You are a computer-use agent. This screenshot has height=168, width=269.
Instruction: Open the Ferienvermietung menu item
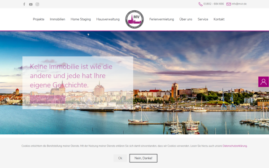click(x=161, y=19)
